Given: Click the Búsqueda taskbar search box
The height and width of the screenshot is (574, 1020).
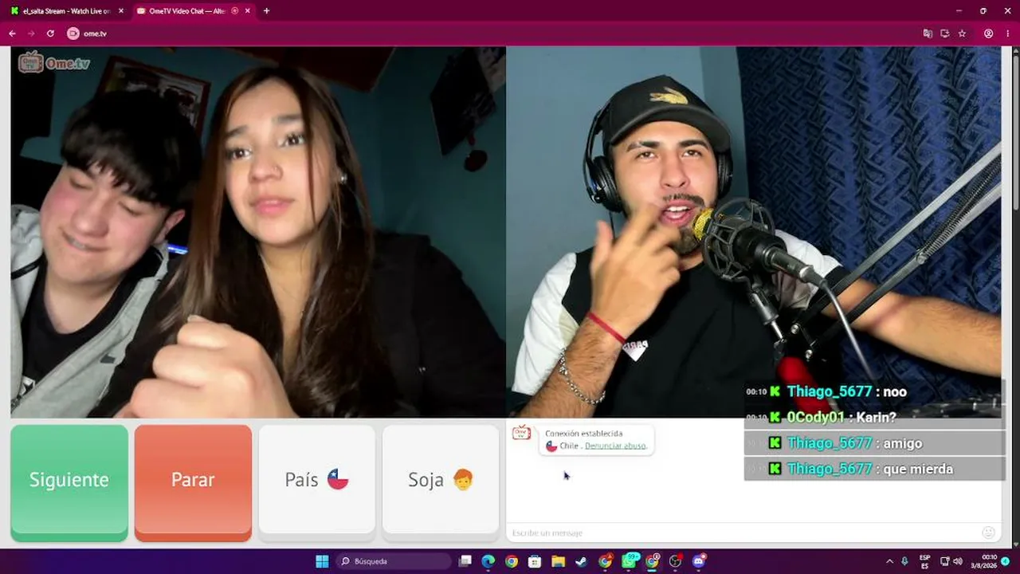Looking at the screenshot, I should 394,561.
